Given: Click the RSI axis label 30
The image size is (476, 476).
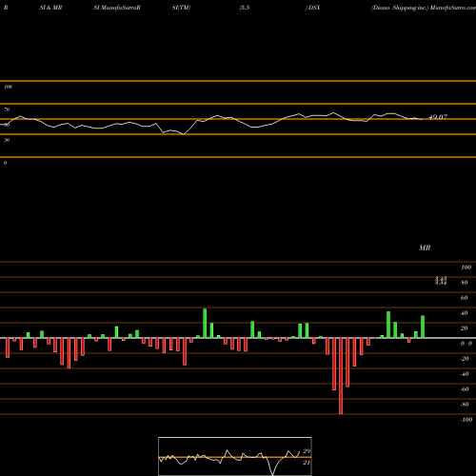Looking at the screenshot, I should 7,140.
